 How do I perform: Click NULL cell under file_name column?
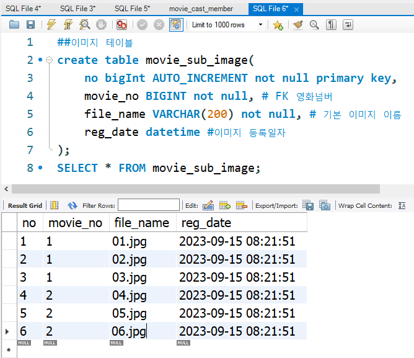(x=117, y=342)
